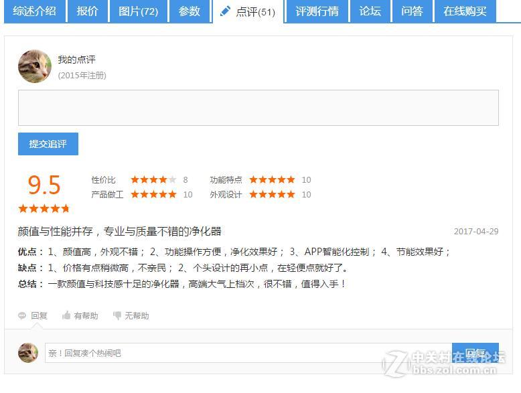Select the 点评(51) tab
521x393 pixels.
coord(248,11)
